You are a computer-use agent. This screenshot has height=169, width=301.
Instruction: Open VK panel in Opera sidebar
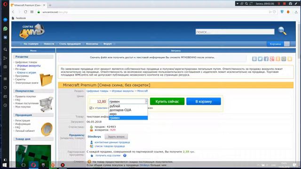click(x=5, y=38)
